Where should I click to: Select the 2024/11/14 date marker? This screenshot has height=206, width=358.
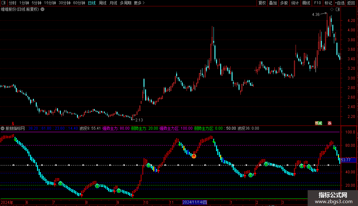(195, 202)
